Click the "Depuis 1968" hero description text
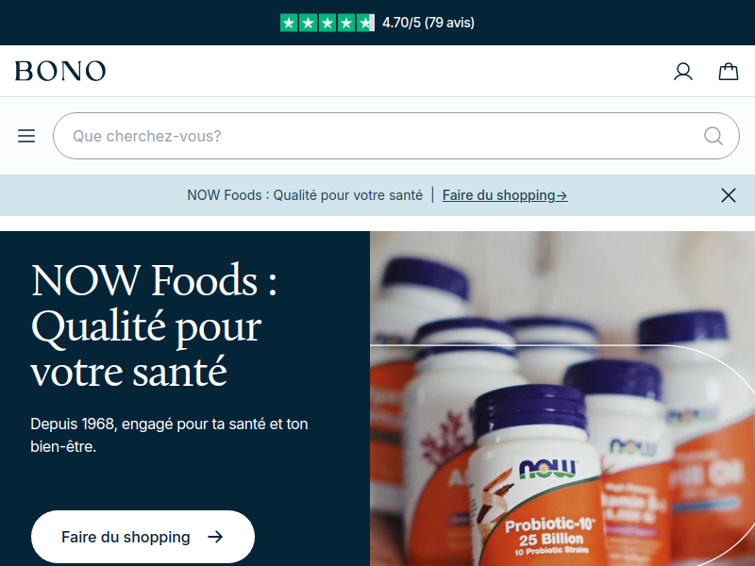The image size is (755, 566). pyautogui.click(x=169, y=435)
